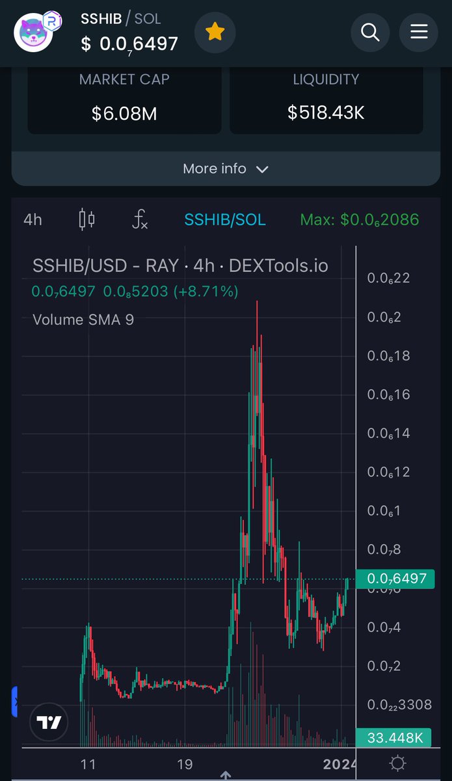Click the SSHIB / SOL header pair name

coord(120,19)
